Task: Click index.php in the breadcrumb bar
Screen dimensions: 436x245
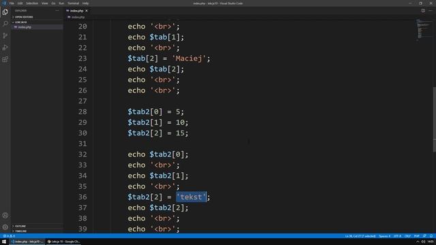Action: pyautogui.click(x=78, y=17)
